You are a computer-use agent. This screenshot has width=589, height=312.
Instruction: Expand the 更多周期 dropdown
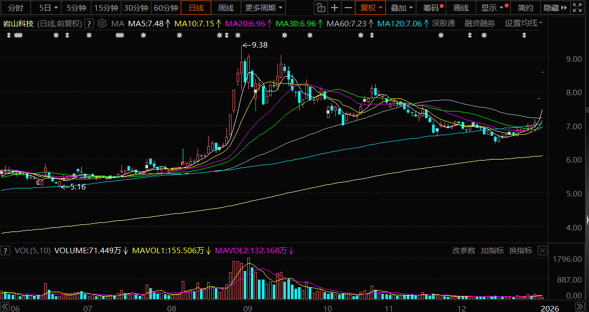(263, 8)
